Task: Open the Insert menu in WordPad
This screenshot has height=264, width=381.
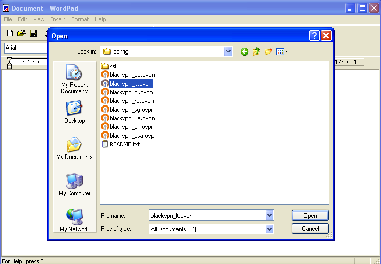Action: [58, 19]
